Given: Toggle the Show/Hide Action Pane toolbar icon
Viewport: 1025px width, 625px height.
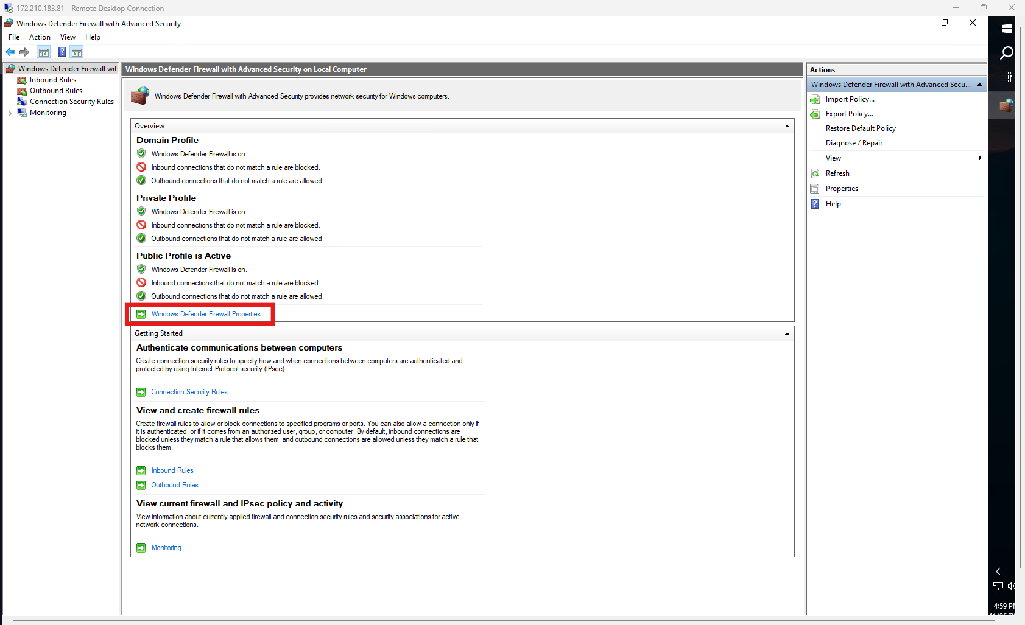Looking at the screenshot, I should tap(77, 52).
